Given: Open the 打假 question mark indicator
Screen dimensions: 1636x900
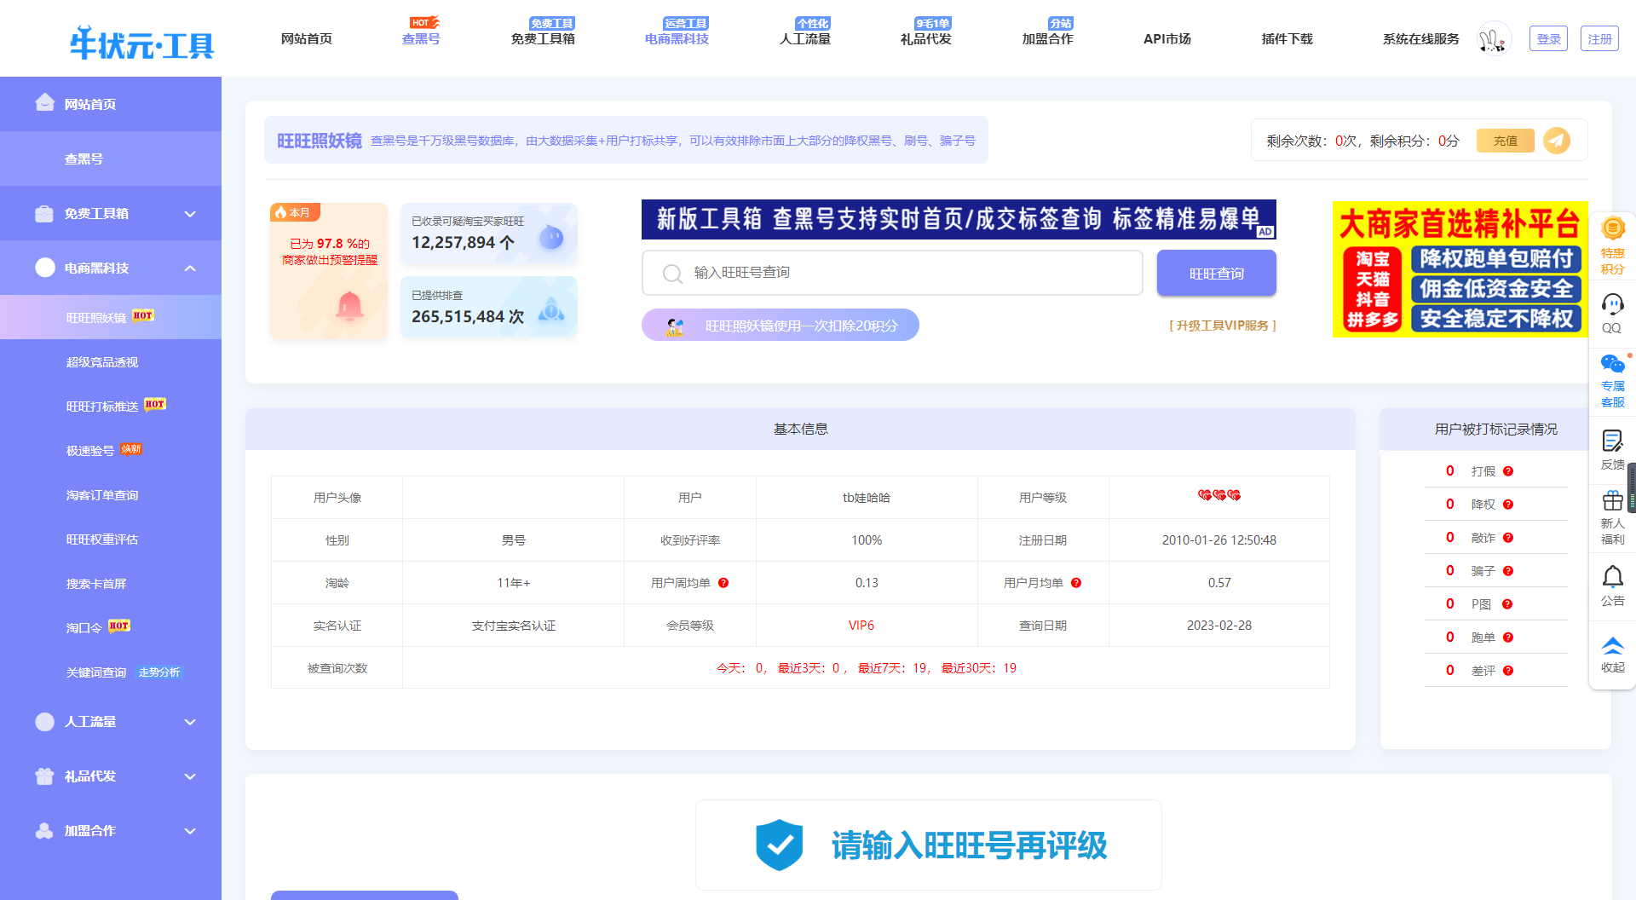Looking at the screenshot, I should tap(1508, 470).
